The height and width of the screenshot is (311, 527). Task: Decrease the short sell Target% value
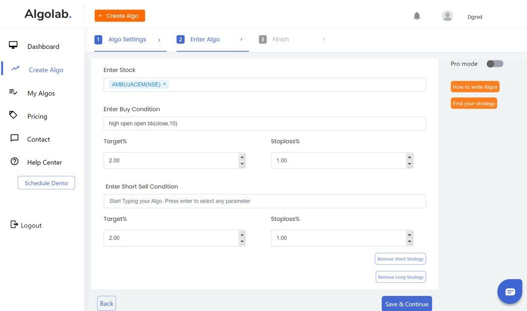242,242
